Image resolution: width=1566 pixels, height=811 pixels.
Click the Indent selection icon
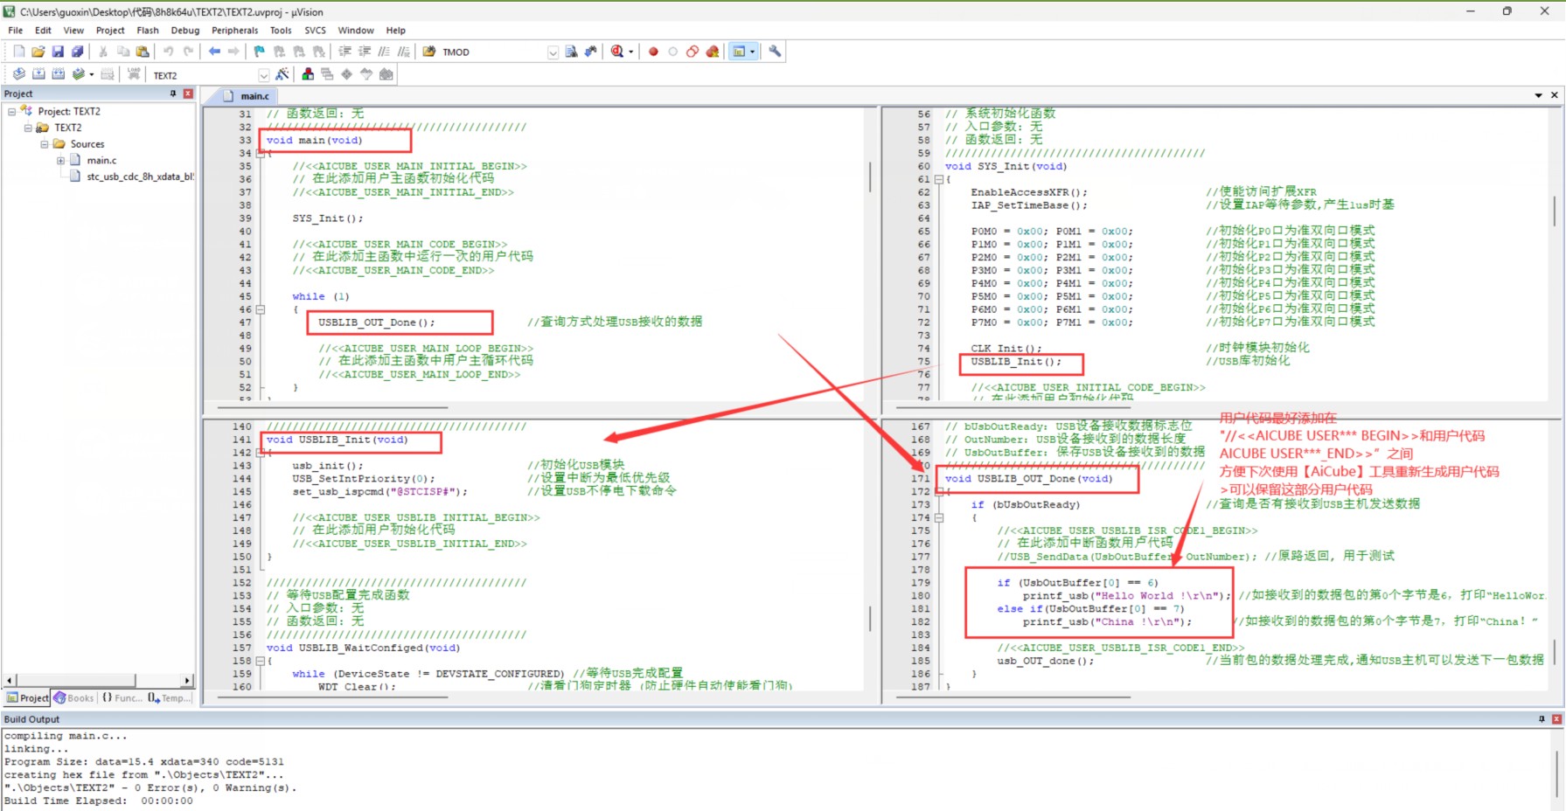tap(345, 52)
